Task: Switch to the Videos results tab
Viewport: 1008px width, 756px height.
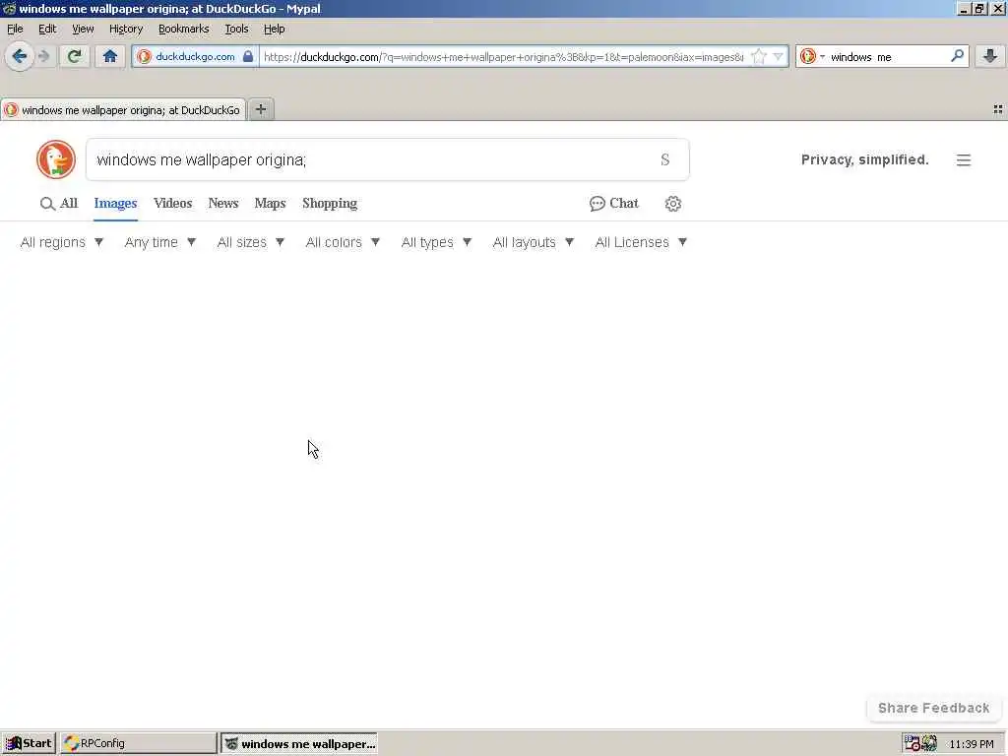Action: 173,203
